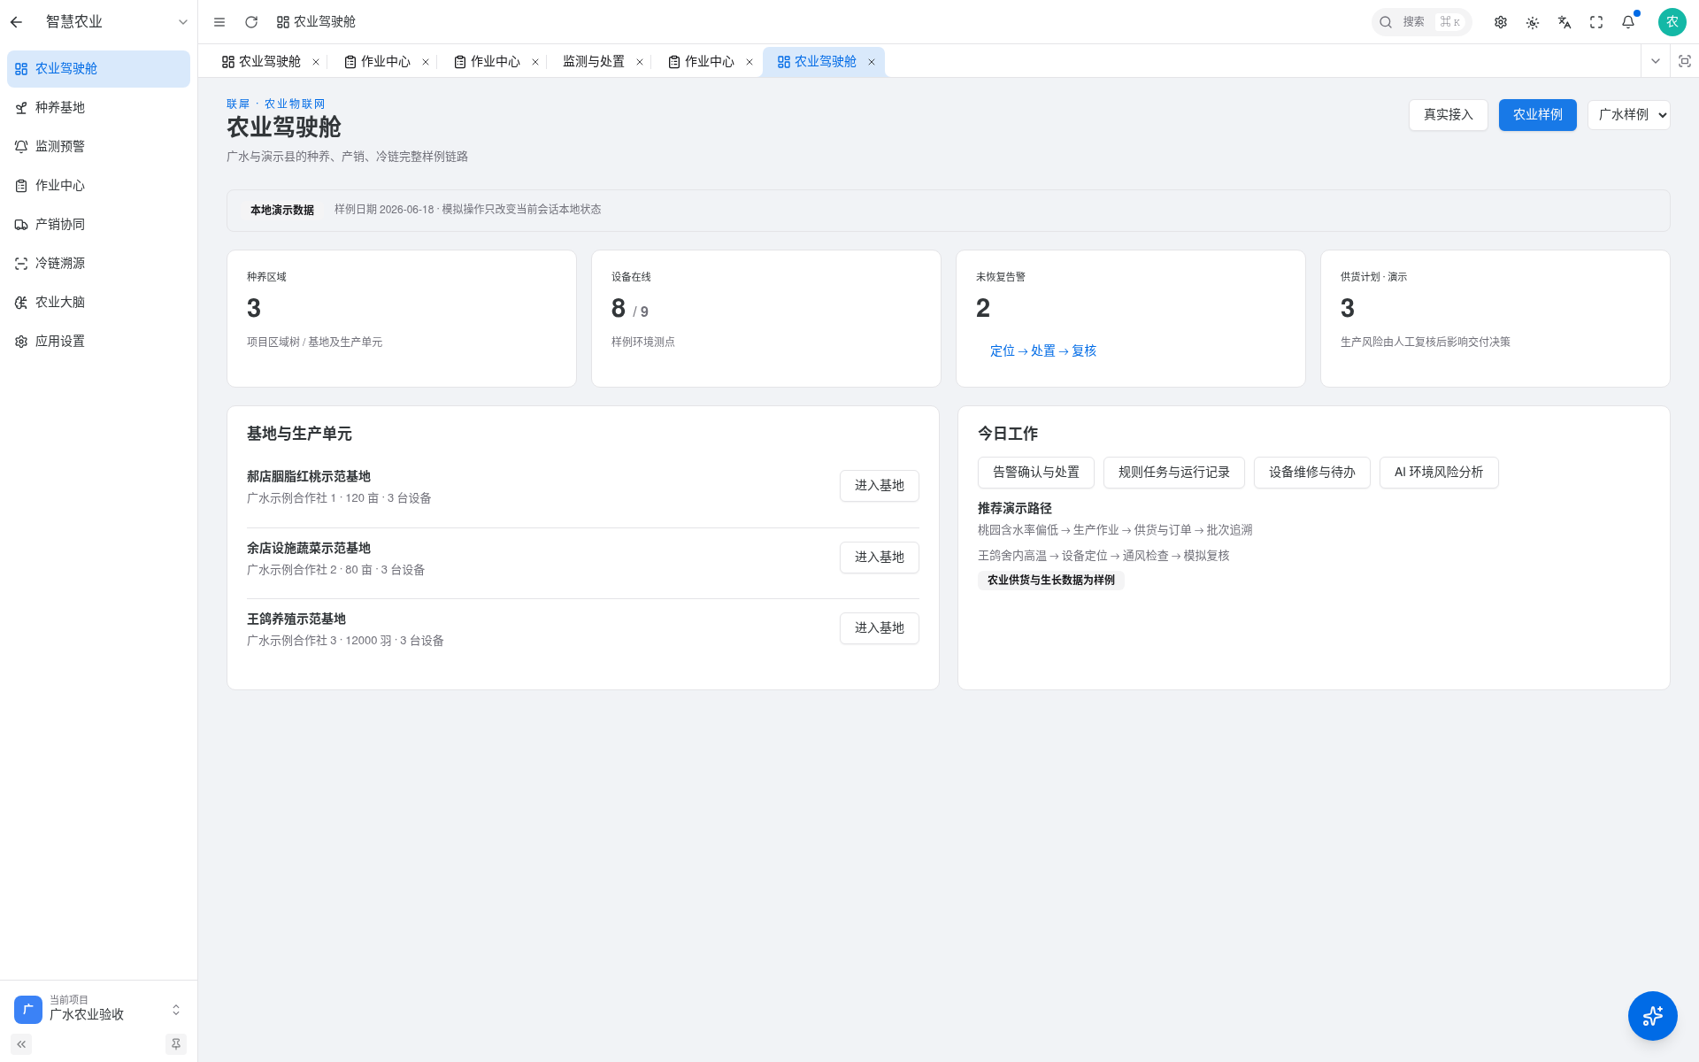Open 应用设置 in sidebar
The image size is (1699, 1062).
[98, 342]
